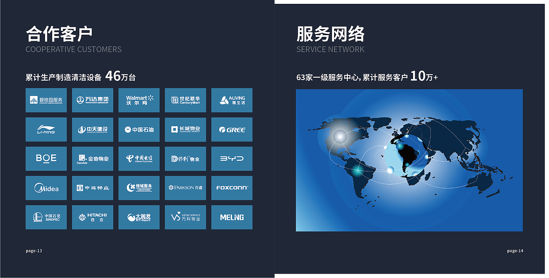549x278 pixels.
Task: Click the BYD logo tile
Action: (232, 158)
